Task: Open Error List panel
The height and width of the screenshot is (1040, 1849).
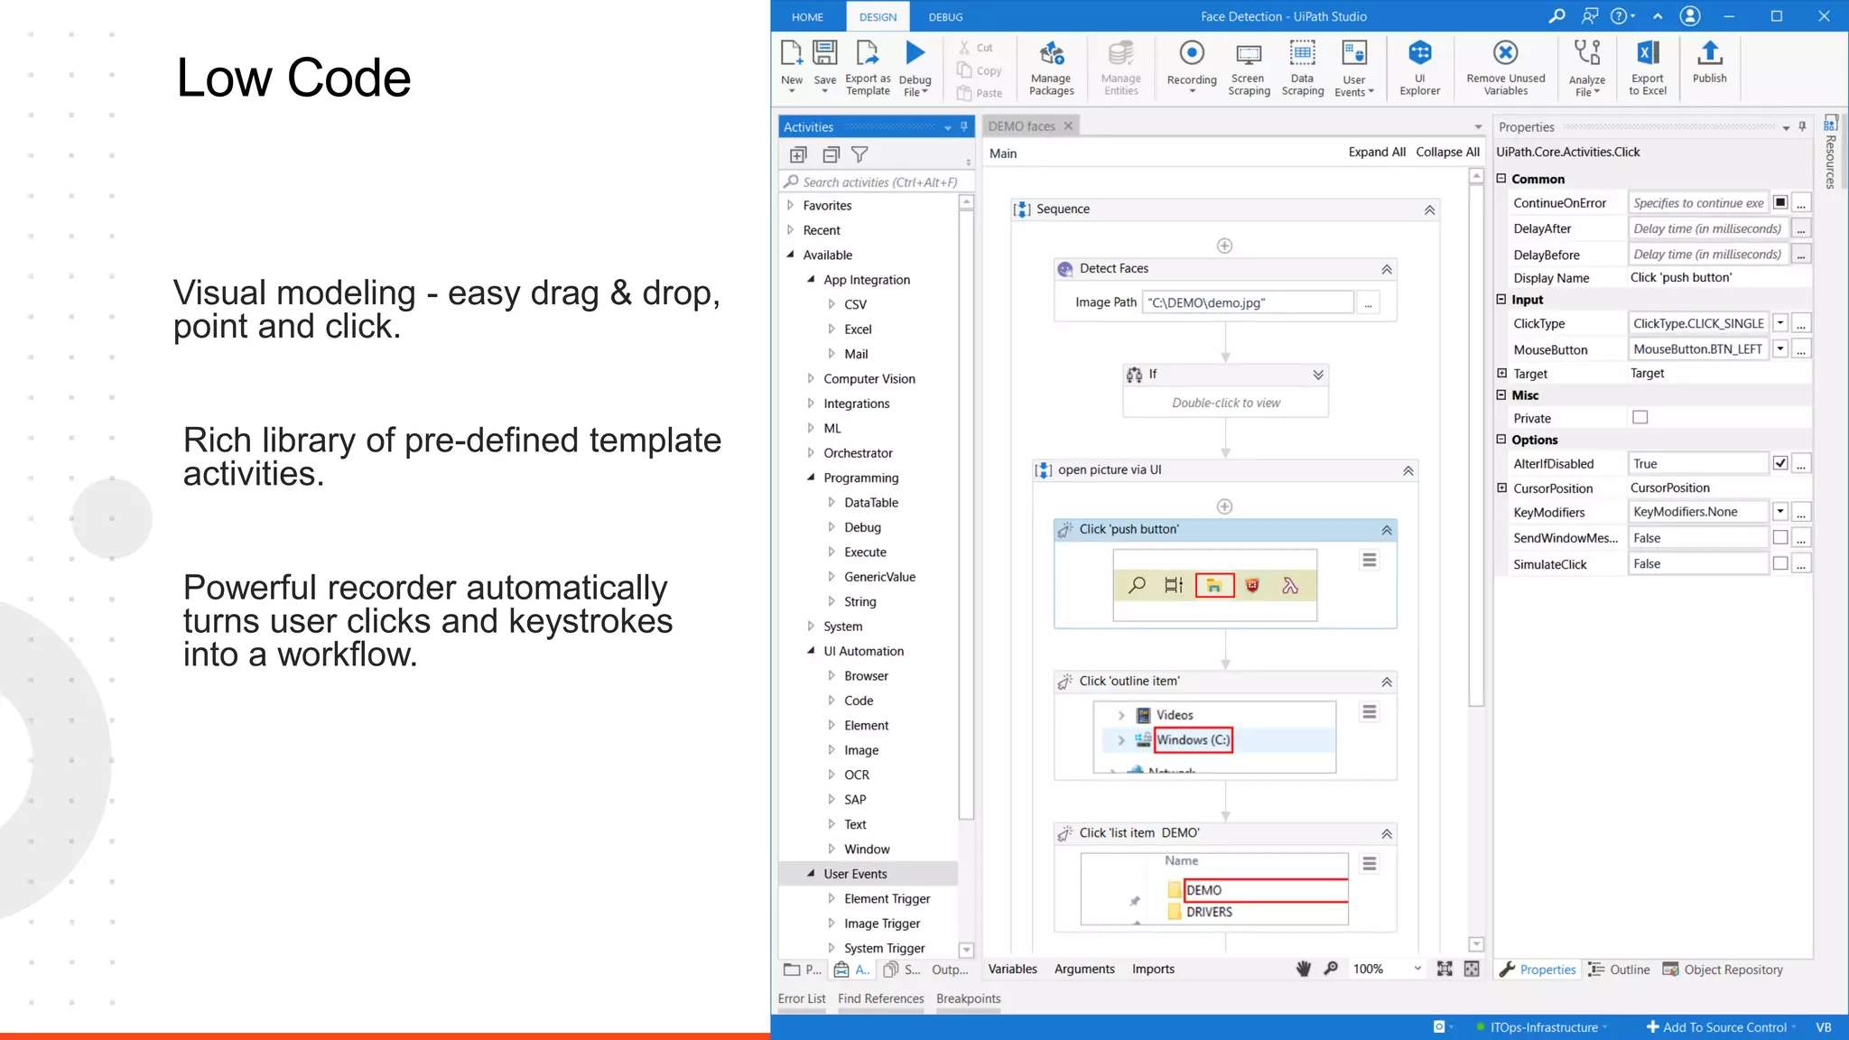Action: click(x=802, y=998)
